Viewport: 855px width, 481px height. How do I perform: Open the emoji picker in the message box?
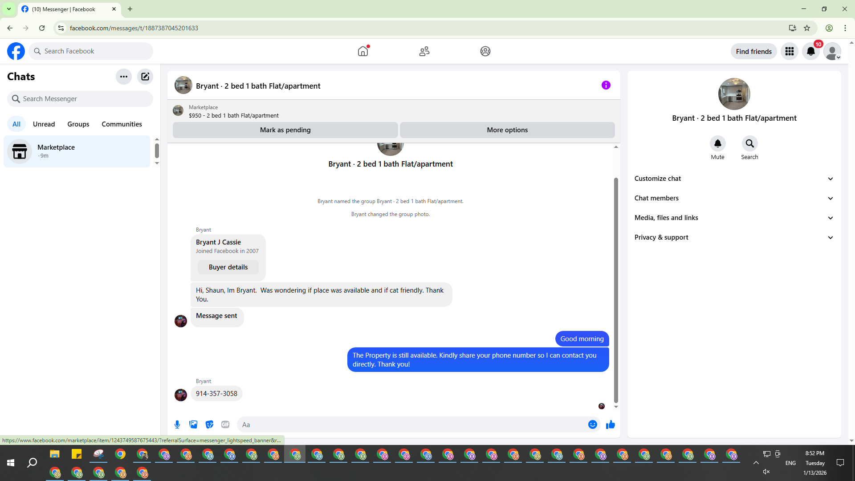pos(592,424)
